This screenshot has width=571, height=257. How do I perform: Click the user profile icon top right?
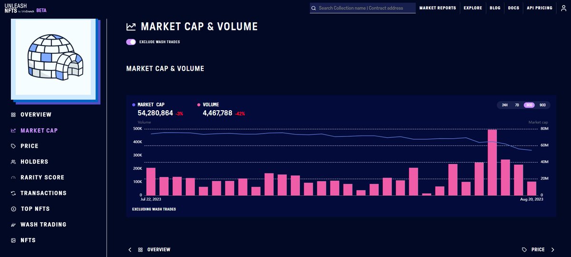click(563, 8)
